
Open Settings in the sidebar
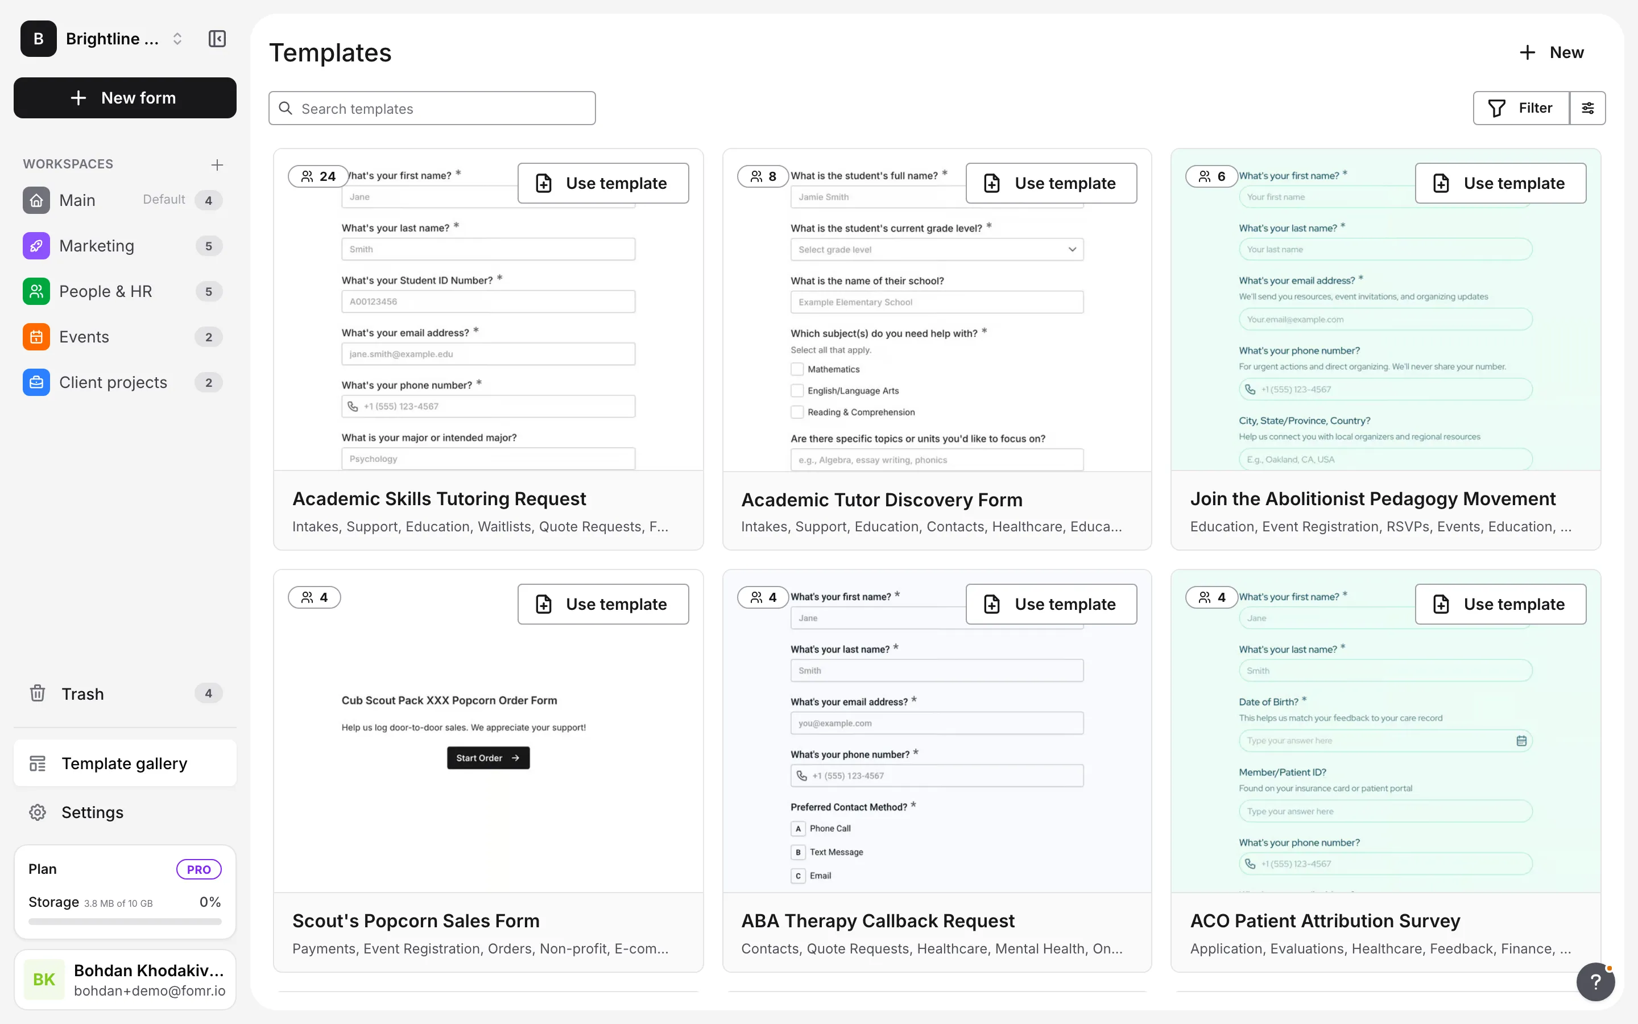tap(125, 812)
